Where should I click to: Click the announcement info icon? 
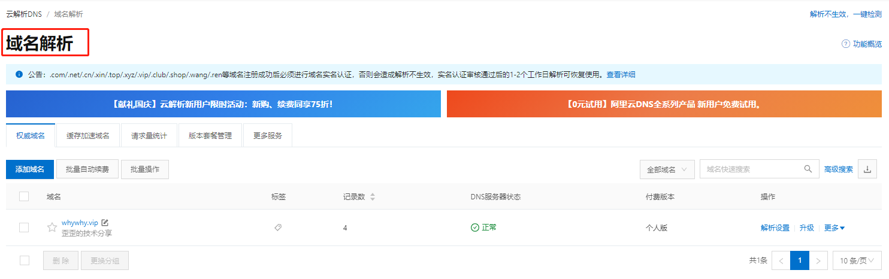[x=19, y=75]
